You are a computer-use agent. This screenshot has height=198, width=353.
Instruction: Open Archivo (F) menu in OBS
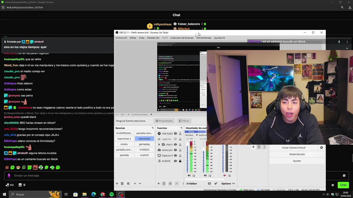pyautogui.click(x=121, y=38)
